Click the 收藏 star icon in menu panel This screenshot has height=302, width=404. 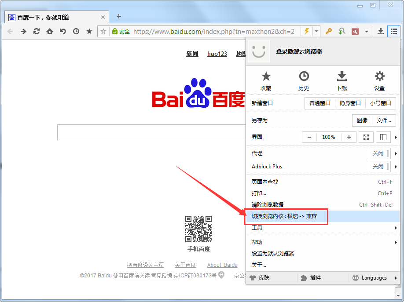266,80
